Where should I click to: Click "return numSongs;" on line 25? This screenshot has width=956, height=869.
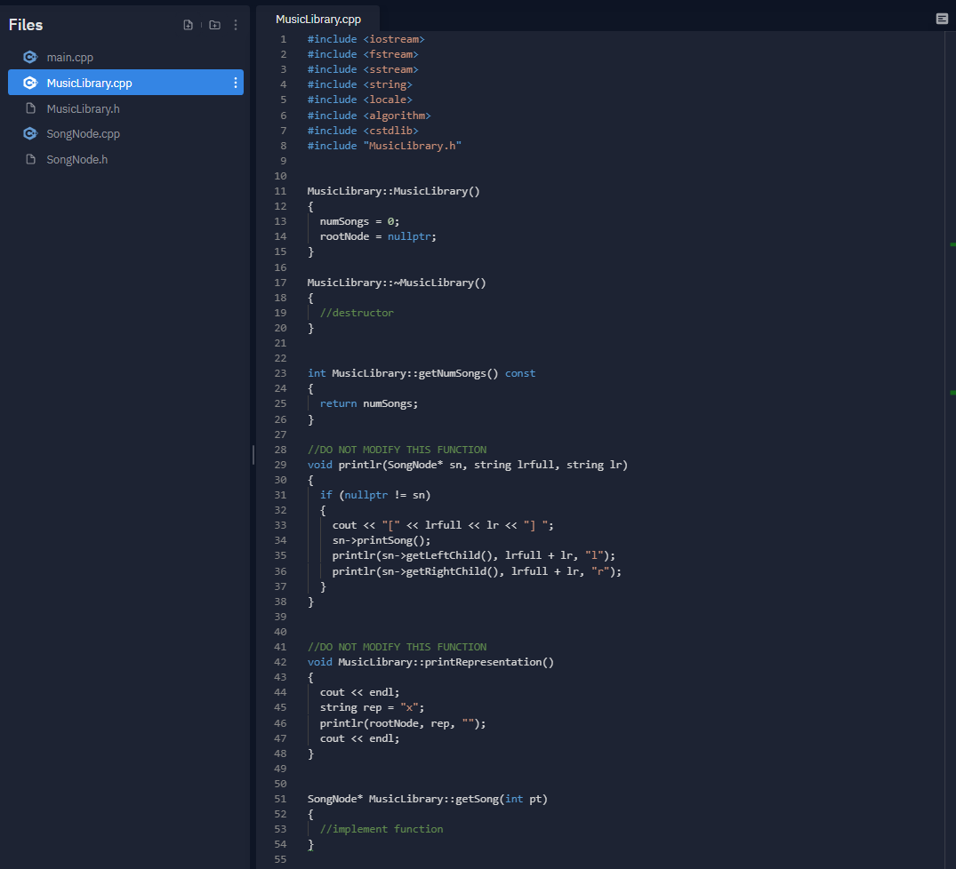(369, 403)
